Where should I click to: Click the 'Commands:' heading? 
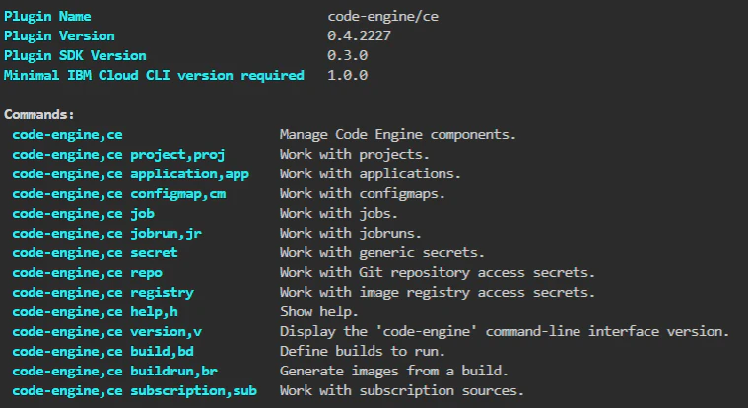coord(39,114)
